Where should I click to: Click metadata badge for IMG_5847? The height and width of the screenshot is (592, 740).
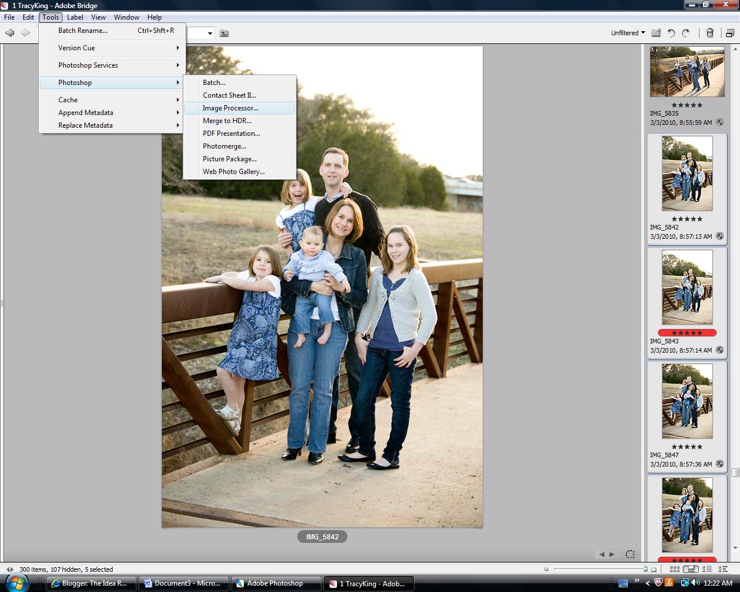[x=720, y=464]
